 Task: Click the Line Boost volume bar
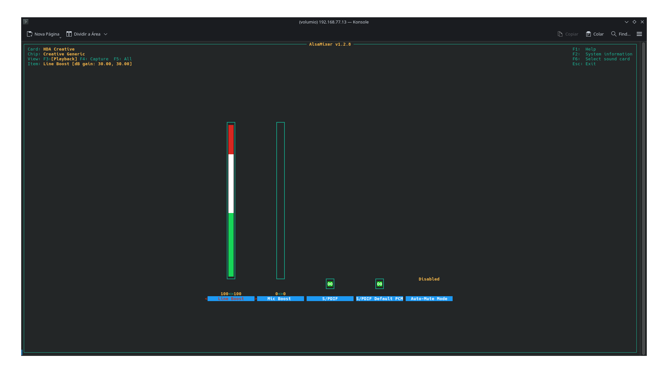[x=231, y=200]
